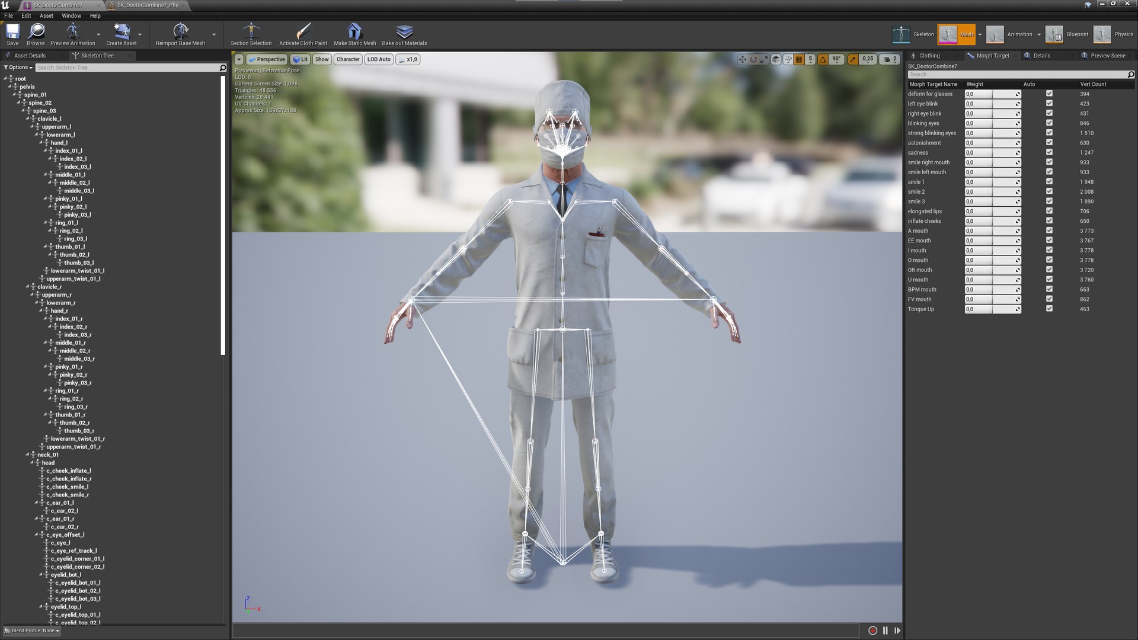Click the search magnifier in Skeleton Tree
The image size is (1138, 640).
pyautogui.click(x=223, y=68)
